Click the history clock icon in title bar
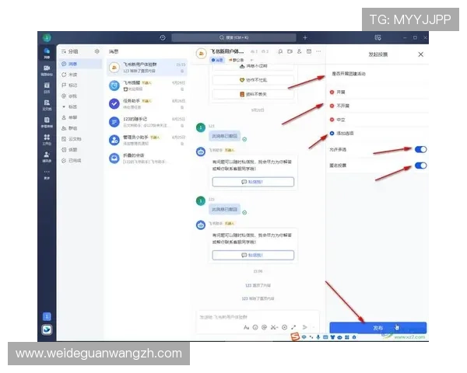The image size is (467, 373). pyautogui.click(x=163, y=37)
